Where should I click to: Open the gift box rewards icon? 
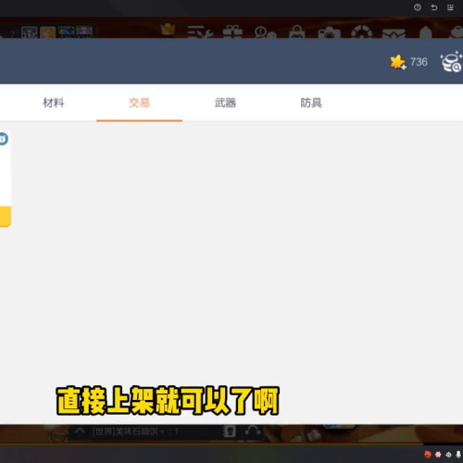[232, 31]
